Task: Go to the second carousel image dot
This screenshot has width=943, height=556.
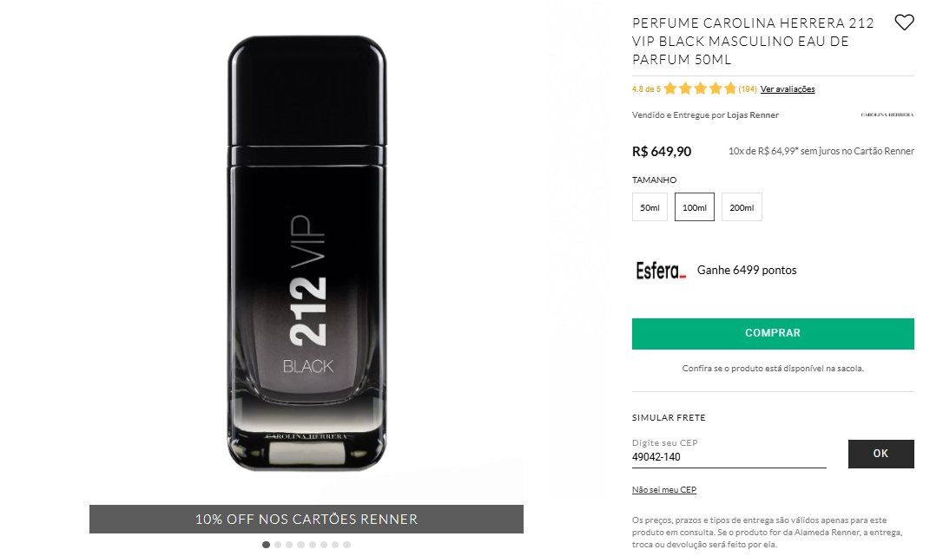Action: point(278,545)
